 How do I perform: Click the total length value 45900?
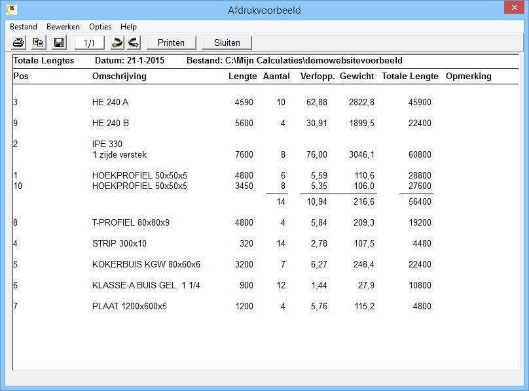click(x=420, y=102)
